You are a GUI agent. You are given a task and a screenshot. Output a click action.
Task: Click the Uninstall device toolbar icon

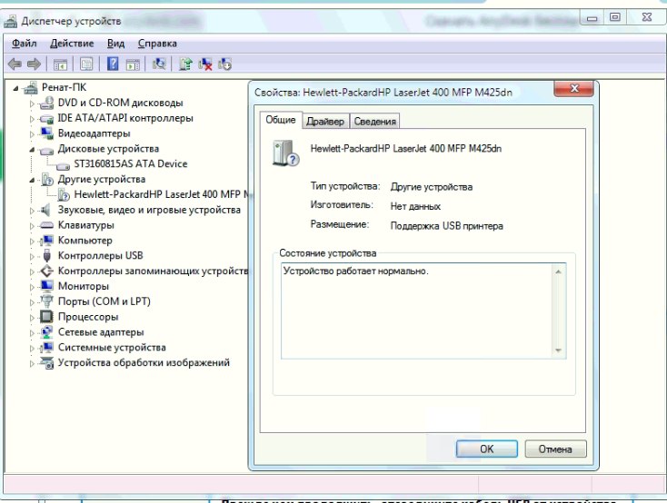[x=205, y=64]
